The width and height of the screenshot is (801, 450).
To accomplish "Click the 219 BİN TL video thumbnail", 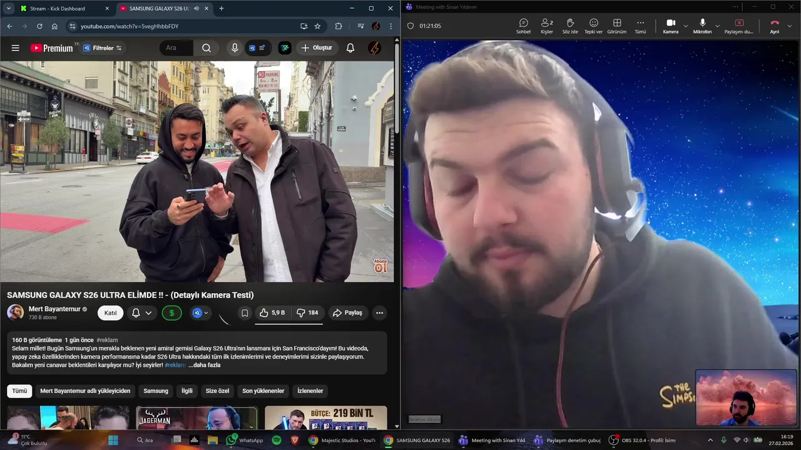I will coord(326,418).
